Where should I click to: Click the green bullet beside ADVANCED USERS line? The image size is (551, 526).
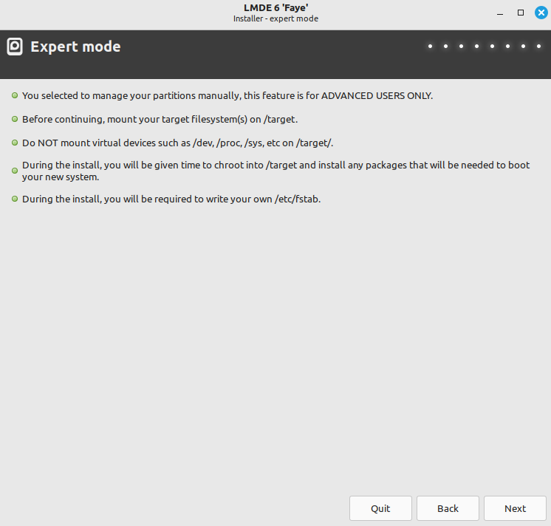15,95
